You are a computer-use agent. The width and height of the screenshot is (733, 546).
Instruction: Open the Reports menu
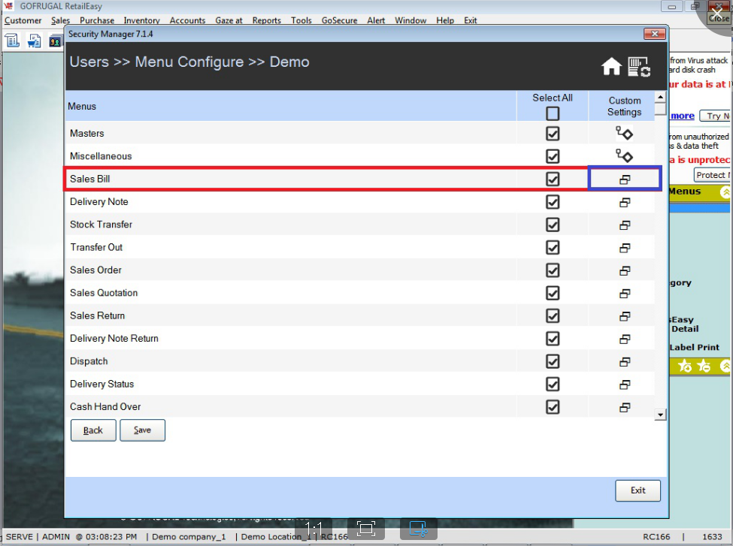(x=266, y=20)
